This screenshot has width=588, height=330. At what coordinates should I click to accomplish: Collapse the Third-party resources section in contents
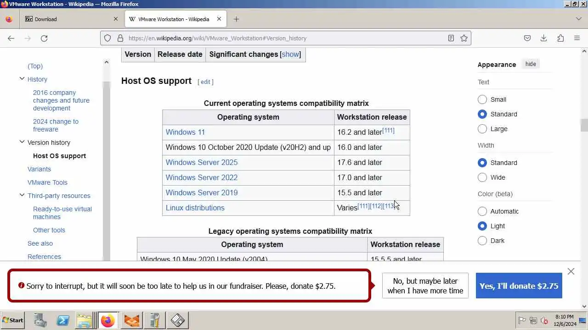pyautogui.click(x=22, y=195)
